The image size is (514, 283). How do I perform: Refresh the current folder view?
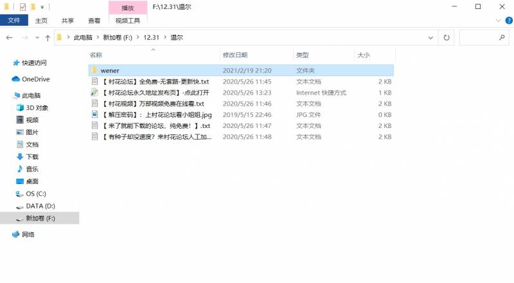coord(447,38)
